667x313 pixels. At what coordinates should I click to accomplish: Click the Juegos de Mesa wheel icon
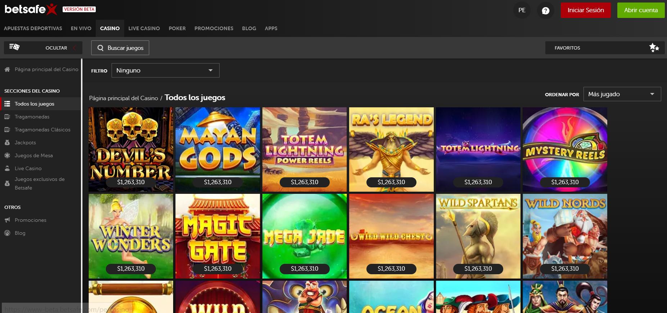click(x=7, y=155)
